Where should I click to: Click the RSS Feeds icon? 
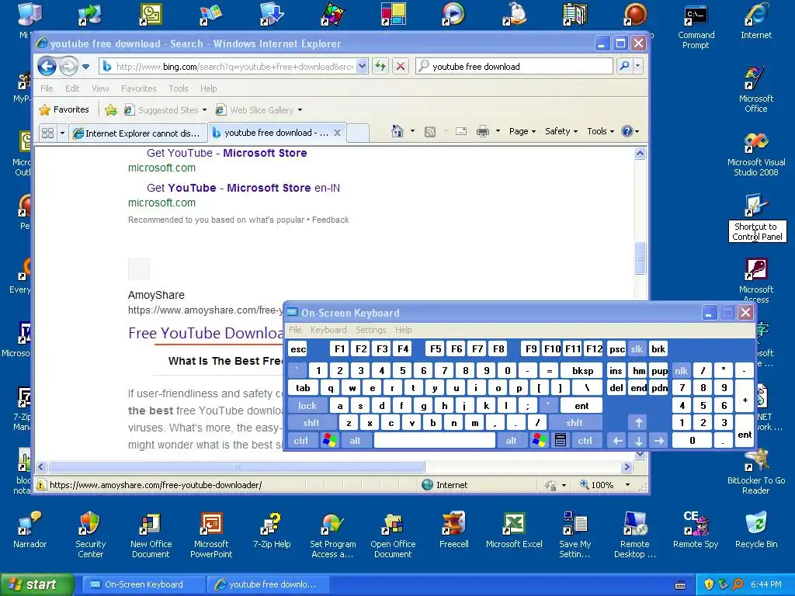pos(430,132)
